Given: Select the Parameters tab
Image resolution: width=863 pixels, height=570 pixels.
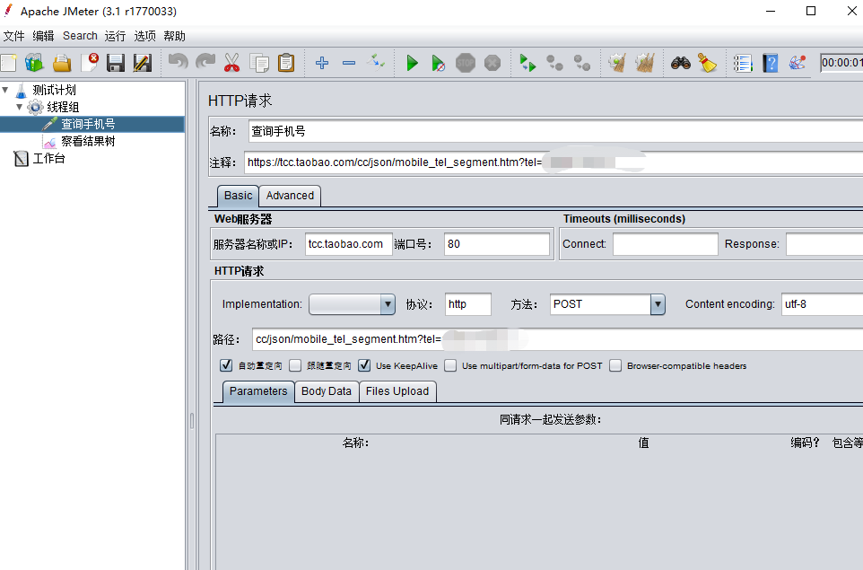Looking at the screenshot, I should tap(258, 391).
